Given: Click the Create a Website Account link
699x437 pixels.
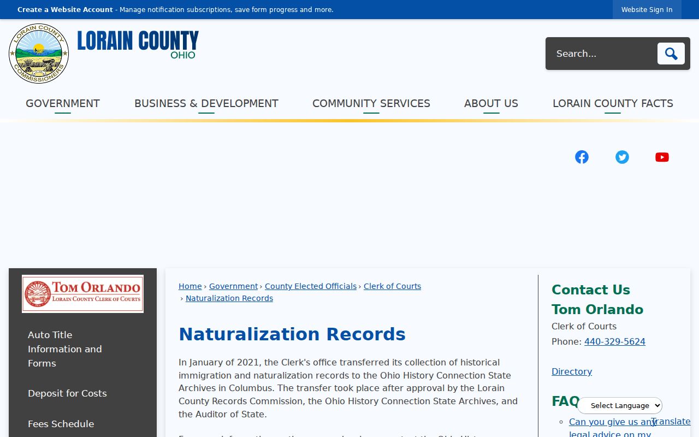Looking at the screenshot, I should 65,10.
